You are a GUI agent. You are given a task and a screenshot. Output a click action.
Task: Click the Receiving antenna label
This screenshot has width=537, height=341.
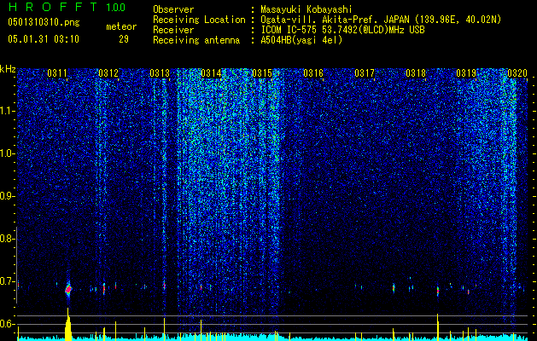[196, 40]
